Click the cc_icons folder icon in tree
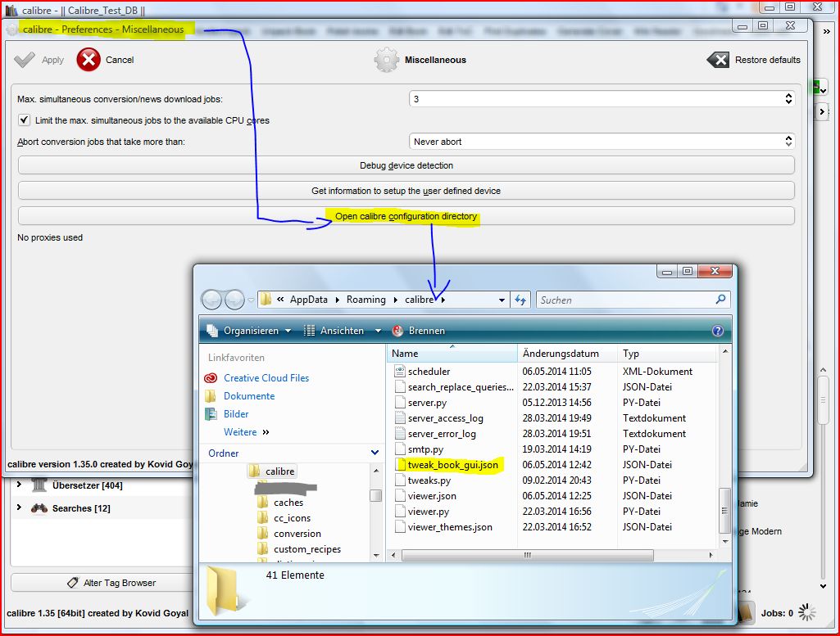 pyautogui.click(x=262, y=517)
